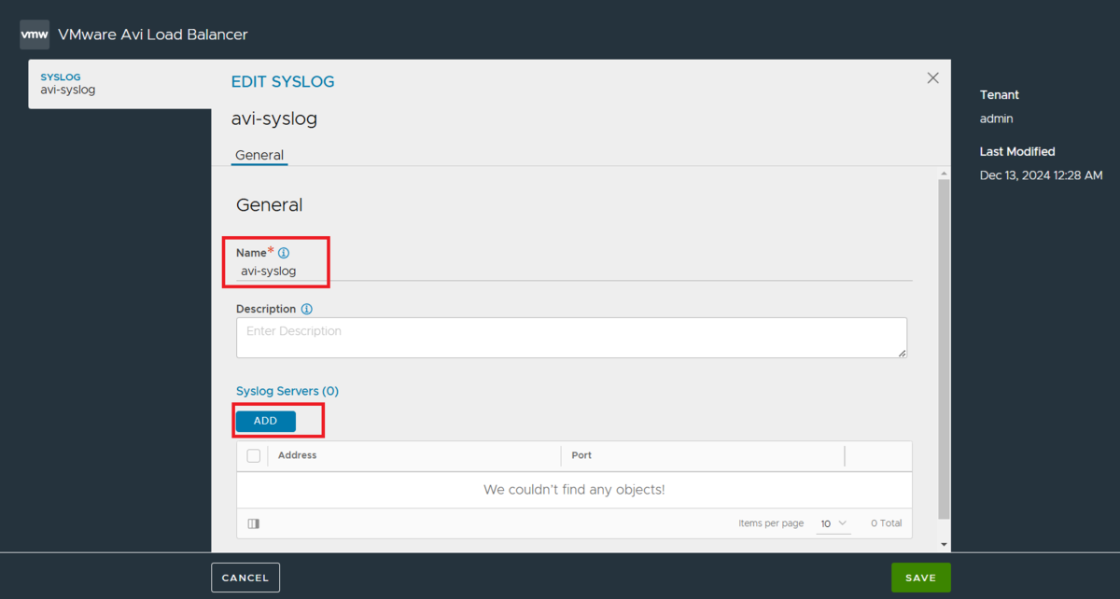Click the dialog's vertical scrollbar thumb
This screenshot has width=1120, height=599.
click(x=944, y=349)
